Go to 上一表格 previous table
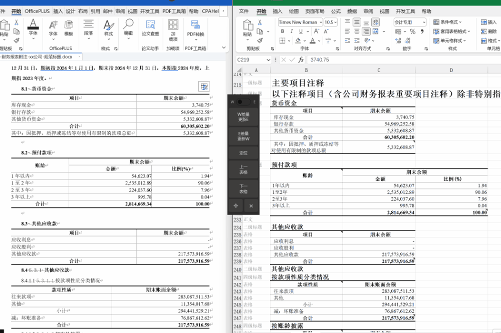501x333 pixels. [243, 169]
